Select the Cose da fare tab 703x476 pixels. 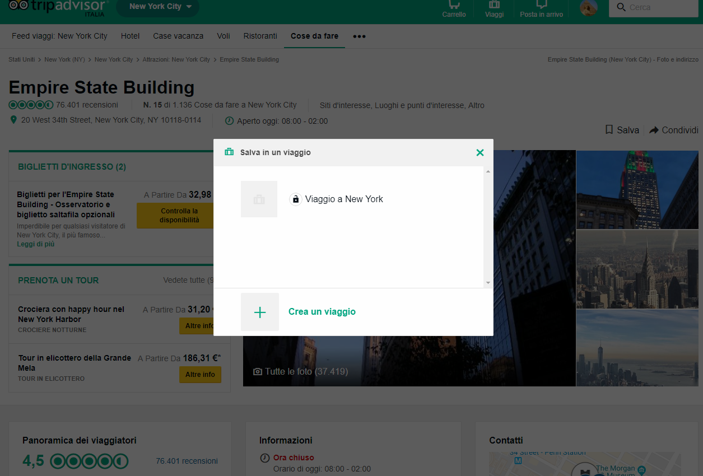tap(314, 36)
